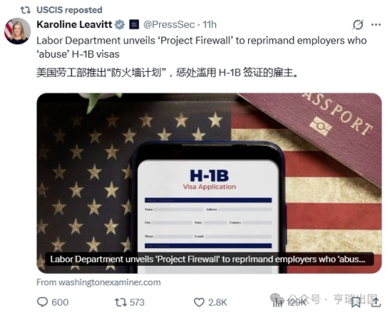Click the repost arrows icon beside USCIS reposted

coord(26,10)
